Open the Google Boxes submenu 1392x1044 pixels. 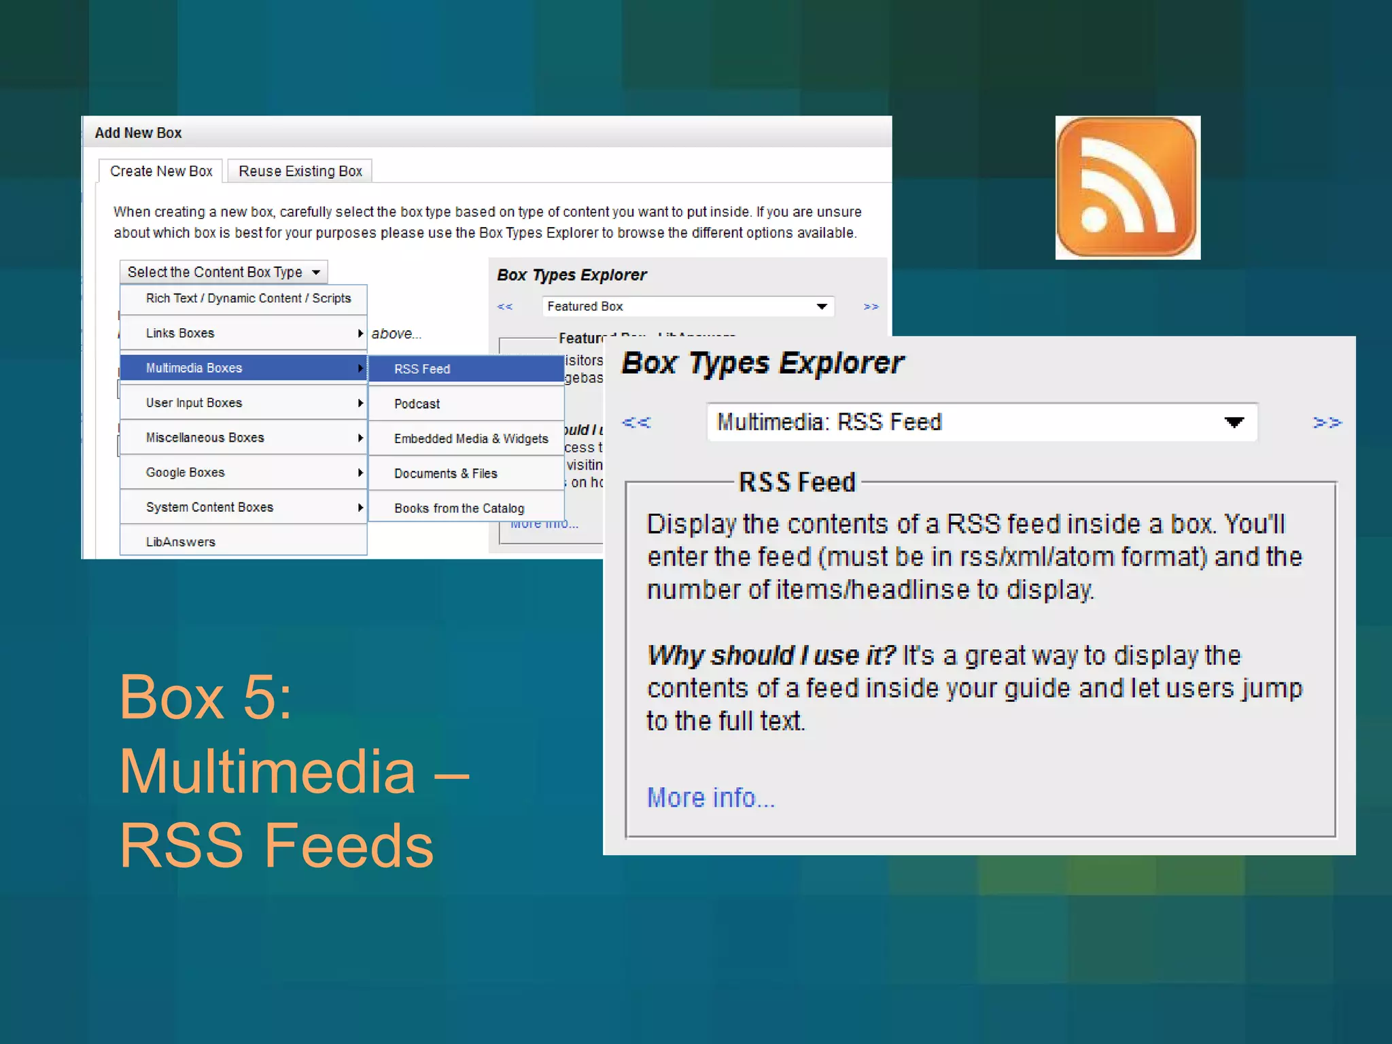point(243,472)
